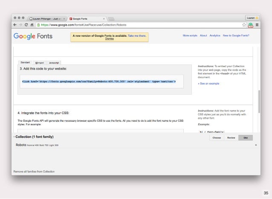Click the Review button
This screenshot has height=199, width=272.
click(x=231, y=138)
